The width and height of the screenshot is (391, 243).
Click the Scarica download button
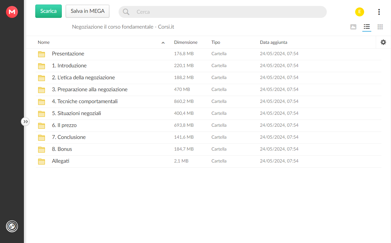48,11
